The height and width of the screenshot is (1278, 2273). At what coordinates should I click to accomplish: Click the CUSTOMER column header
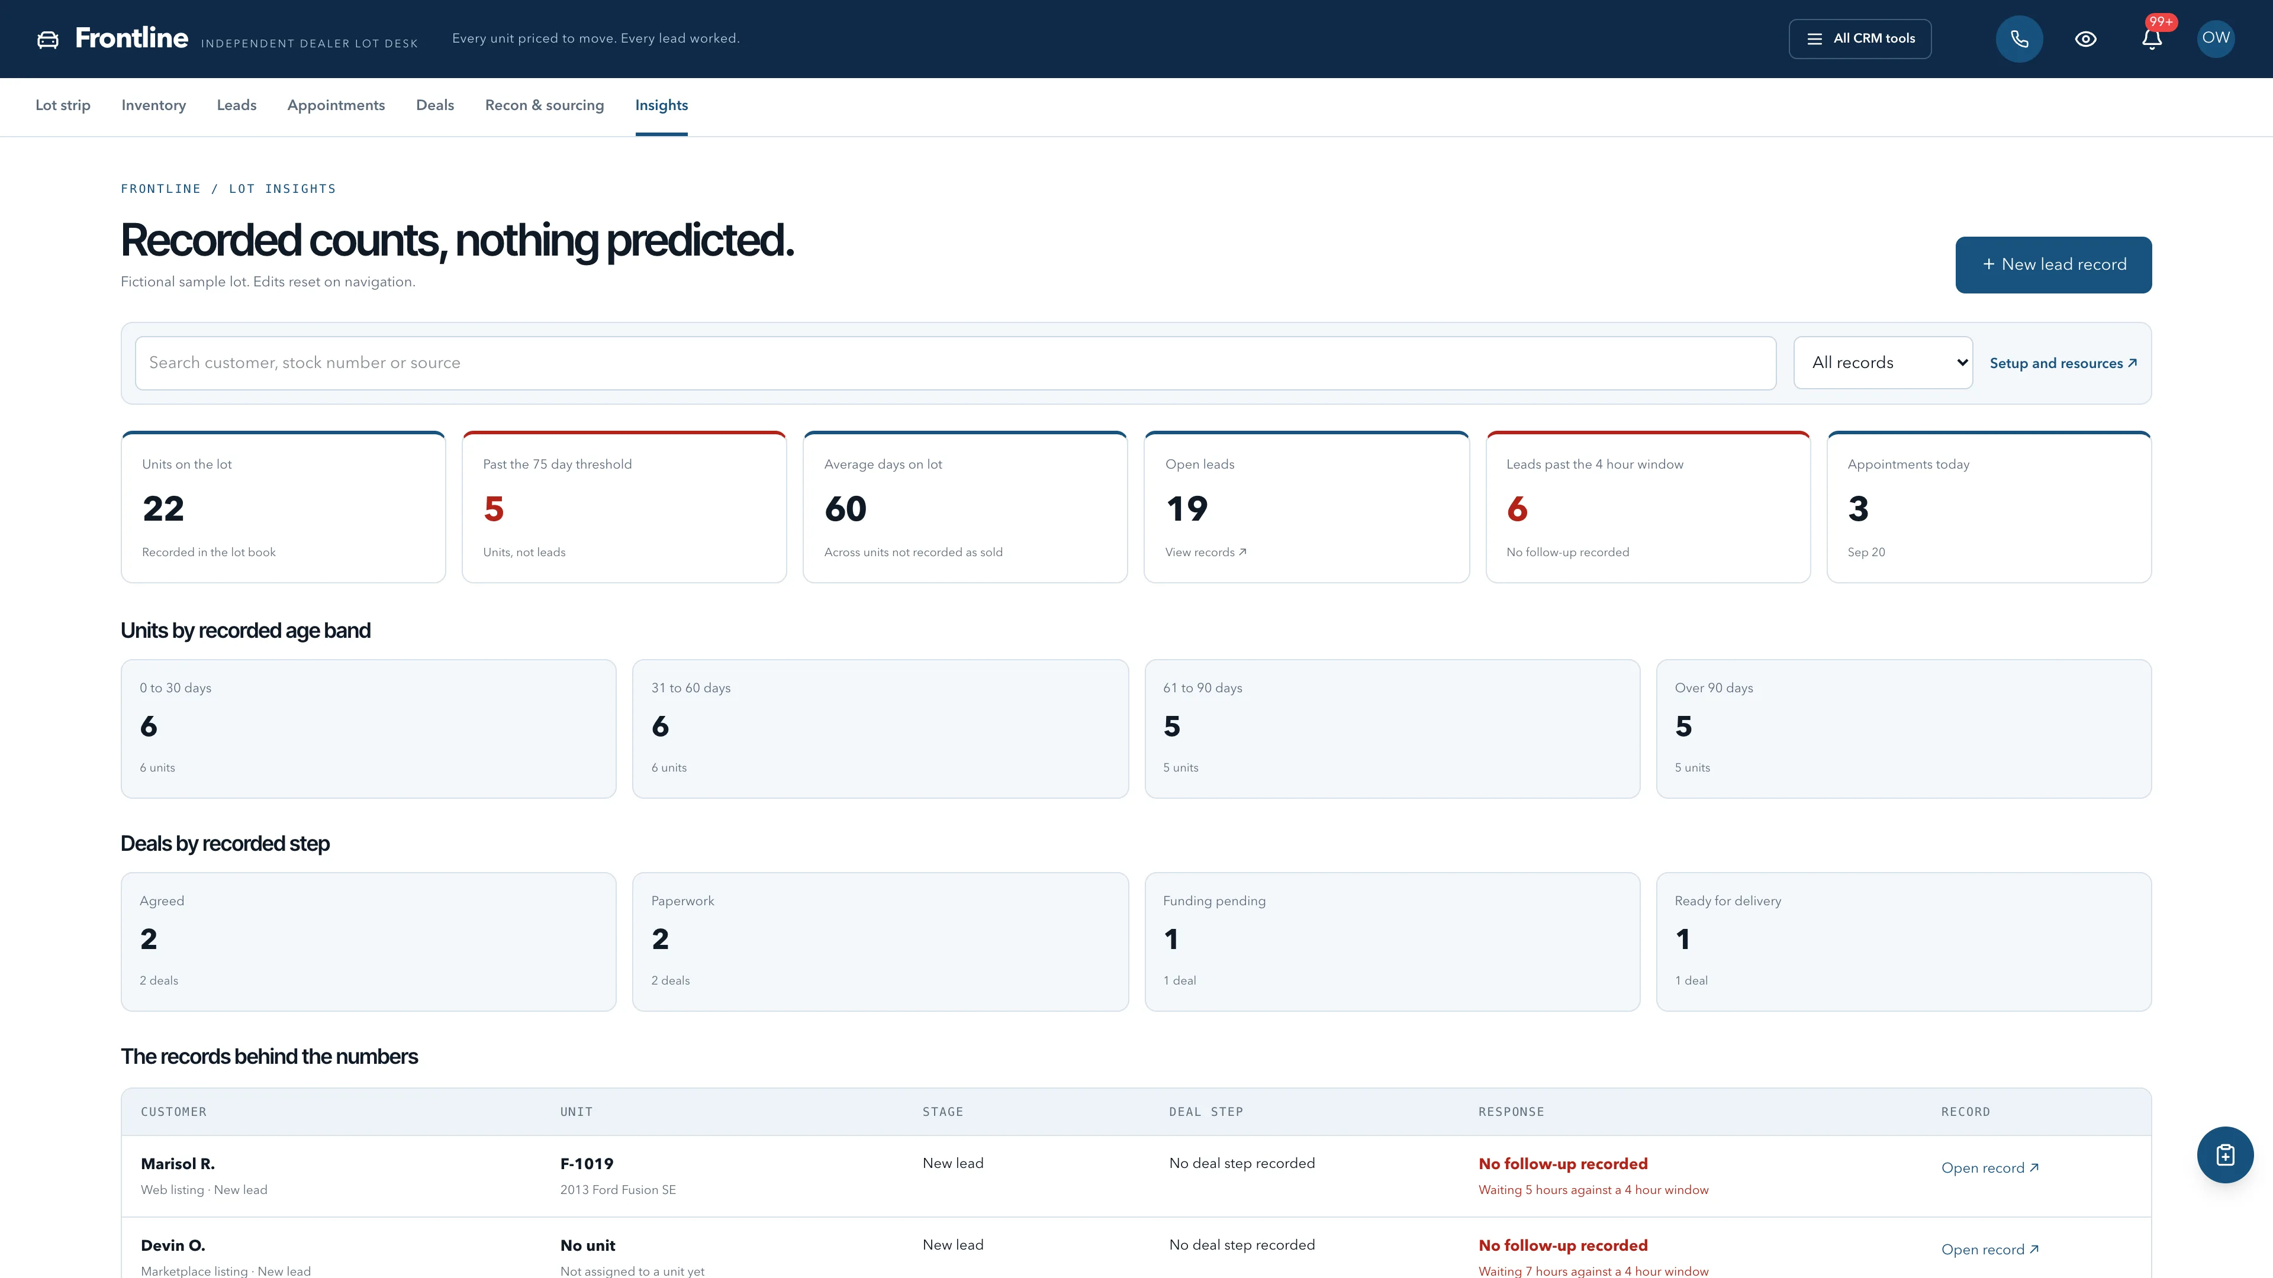coord(174,1112)
